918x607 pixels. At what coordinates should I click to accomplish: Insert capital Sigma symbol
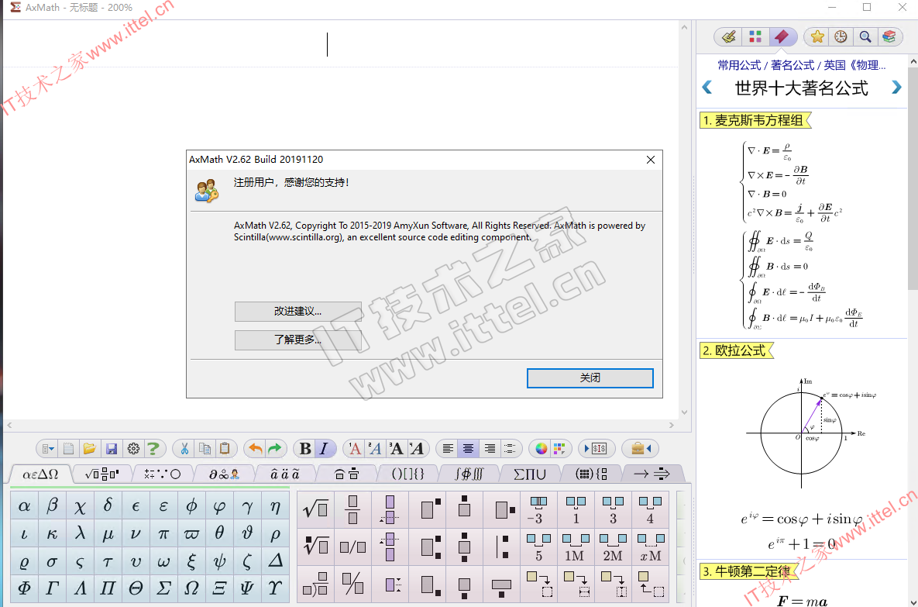[163, 588]
